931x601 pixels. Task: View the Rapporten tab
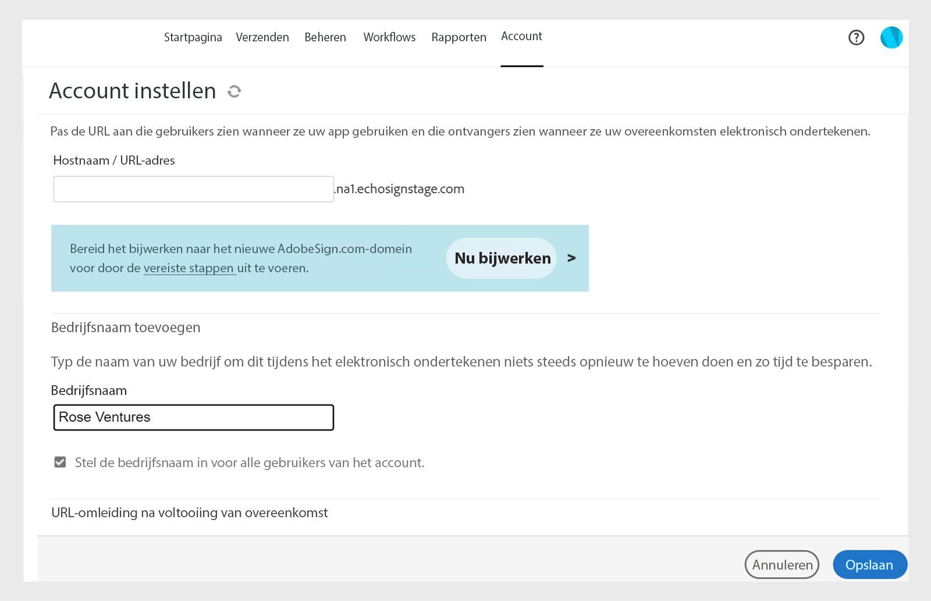point(459,37)
